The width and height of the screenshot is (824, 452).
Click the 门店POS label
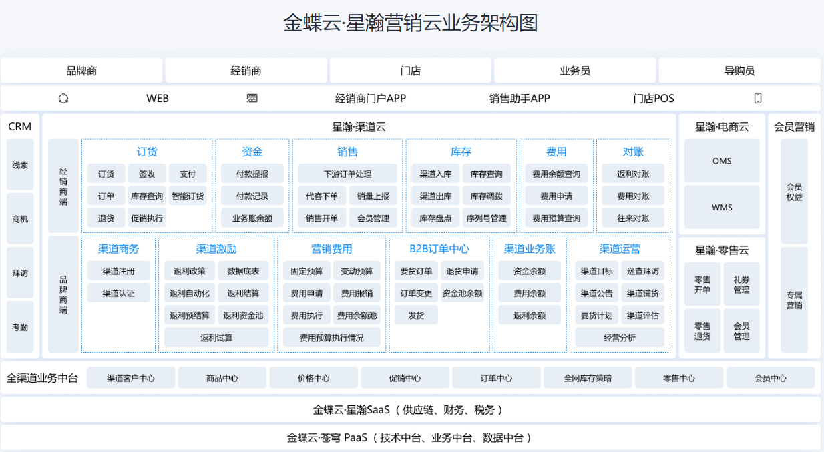(x=654, y=98)
